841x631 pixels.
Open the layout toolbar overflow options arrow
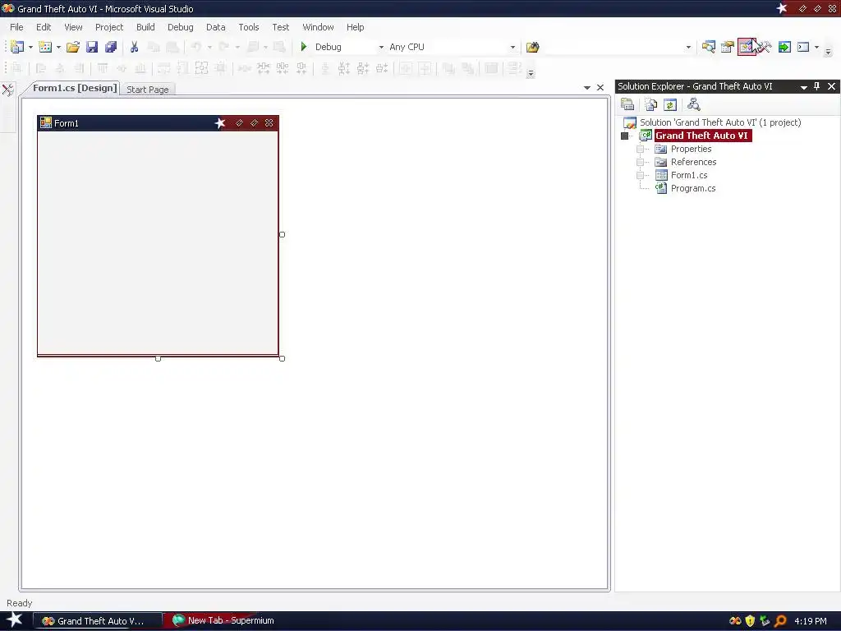[x=531, y=73]
